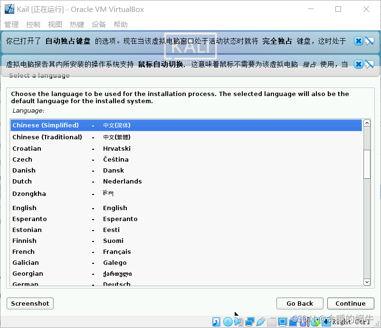
Task: Minimize the VirtualBox window
Action: tap(311, 9)
